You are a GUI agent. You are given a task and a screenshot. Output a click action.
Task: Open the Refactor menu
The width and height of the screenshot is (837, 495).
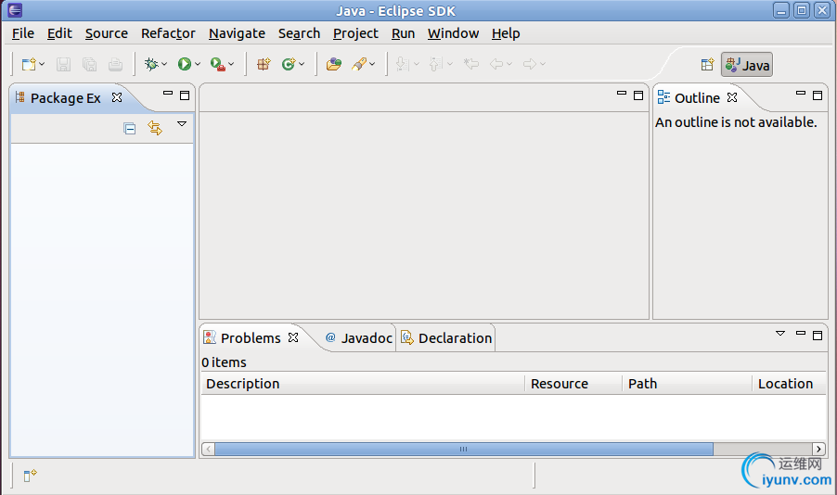pyautogui.click(x=168, y=33)
